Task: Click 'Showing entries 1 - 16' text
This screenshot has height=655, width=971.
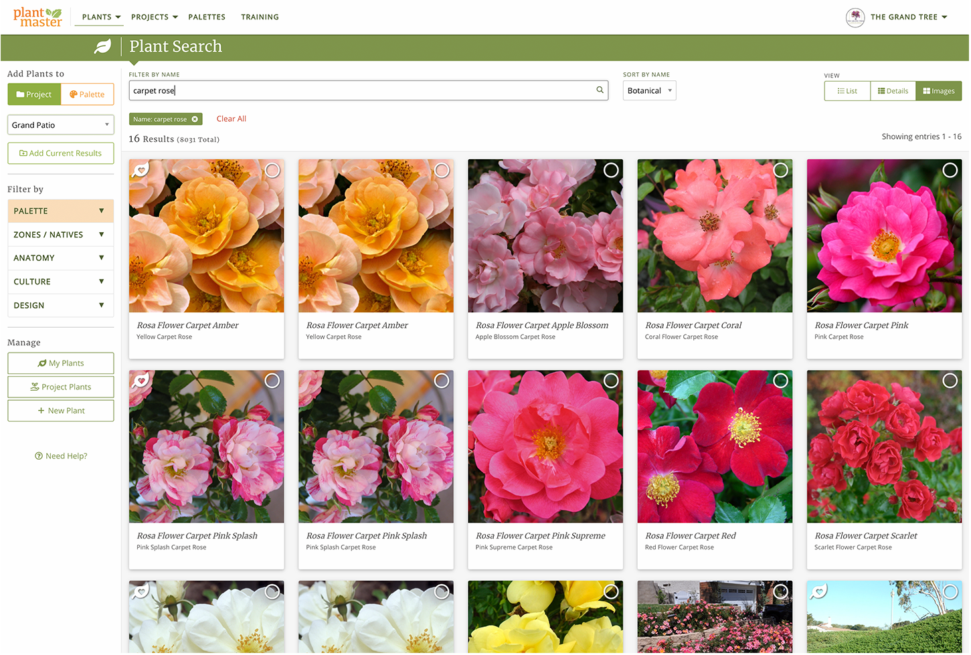Action: pos(921,136)
